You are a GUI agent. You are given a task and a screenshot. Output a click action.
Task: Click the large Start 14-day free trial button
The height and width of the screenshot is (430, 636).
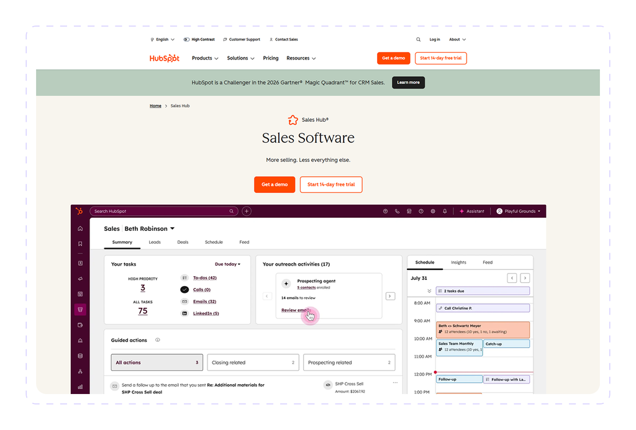(x=331, y=185)
